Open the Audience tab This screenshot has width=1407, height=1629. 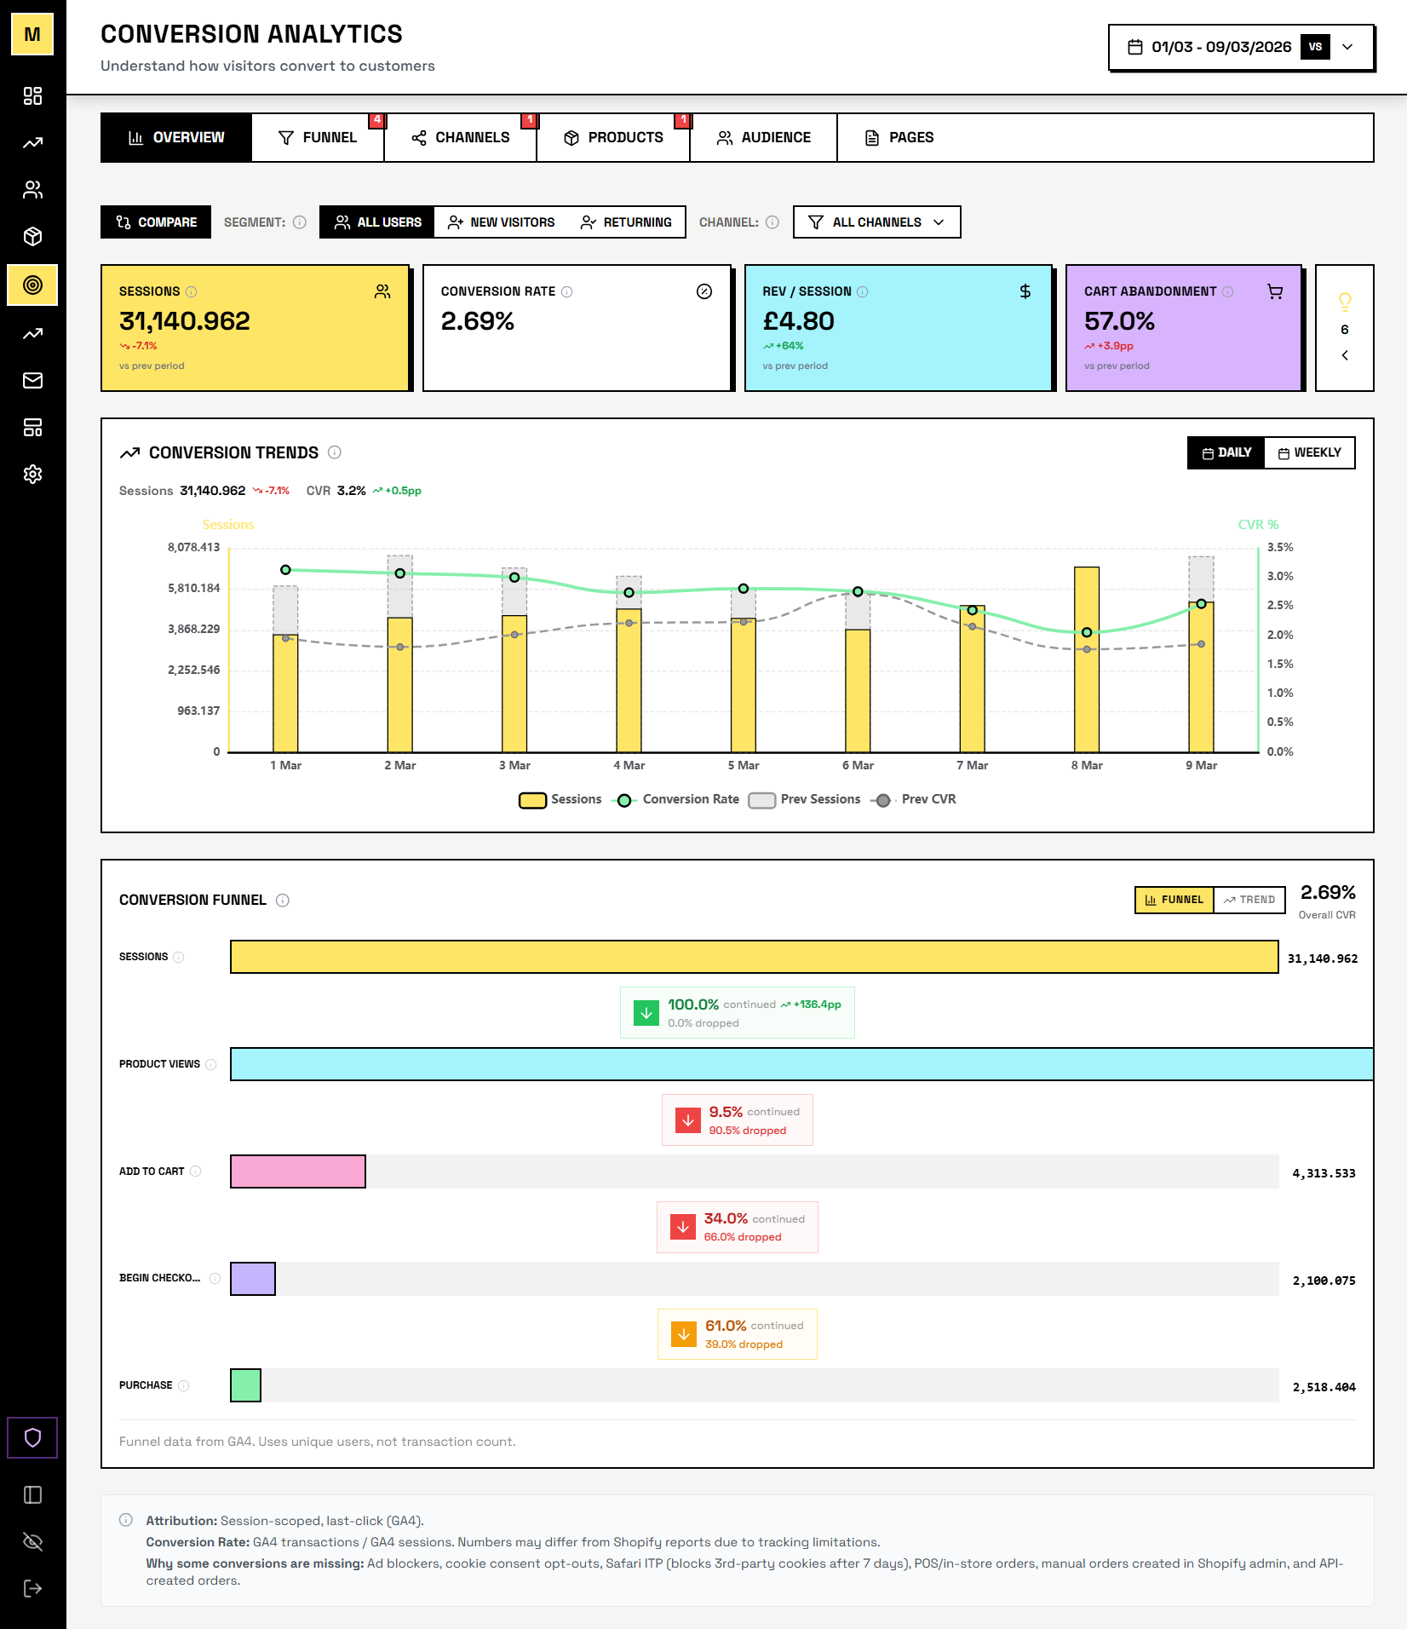(762, 137)
